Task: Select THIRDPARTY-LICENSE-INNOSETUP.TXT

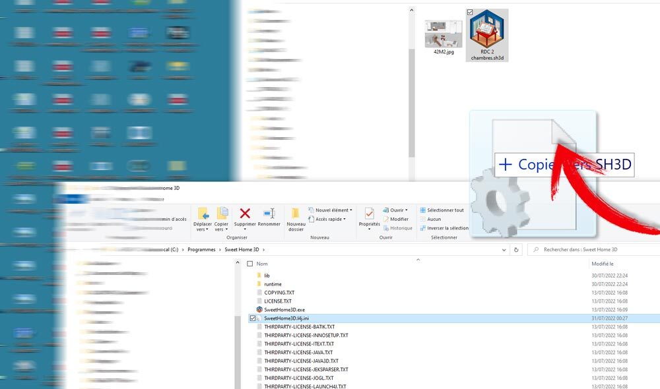Action: [306, 335]
